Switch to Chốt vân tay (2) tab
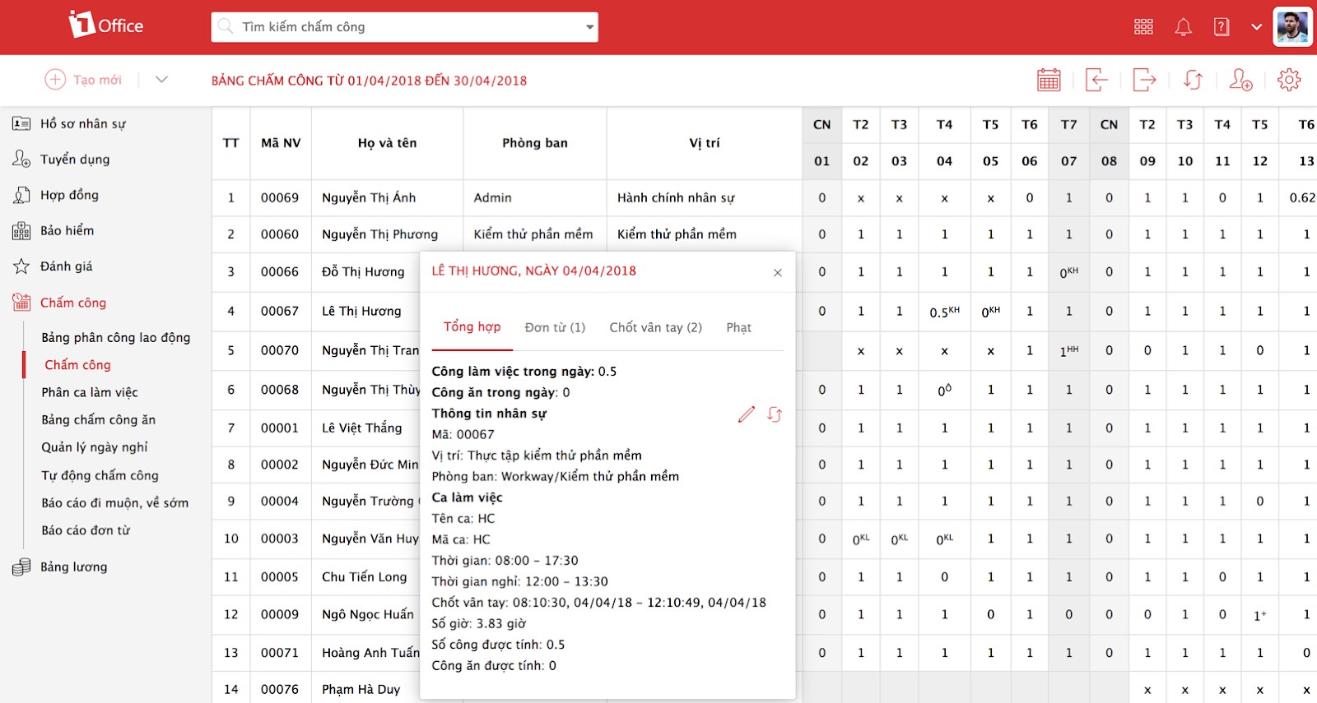The width and height of the screenshot is (1317, 703). [x=655, y=327]
